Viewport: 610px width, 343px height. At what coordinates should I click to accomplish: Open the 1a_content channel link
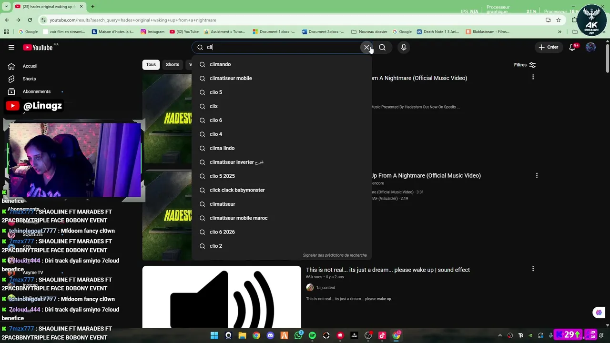tap(325, 288)
